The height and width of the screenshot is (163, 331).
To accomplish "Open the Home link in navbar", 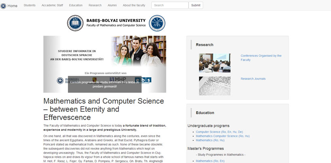I will click(13, 6).
